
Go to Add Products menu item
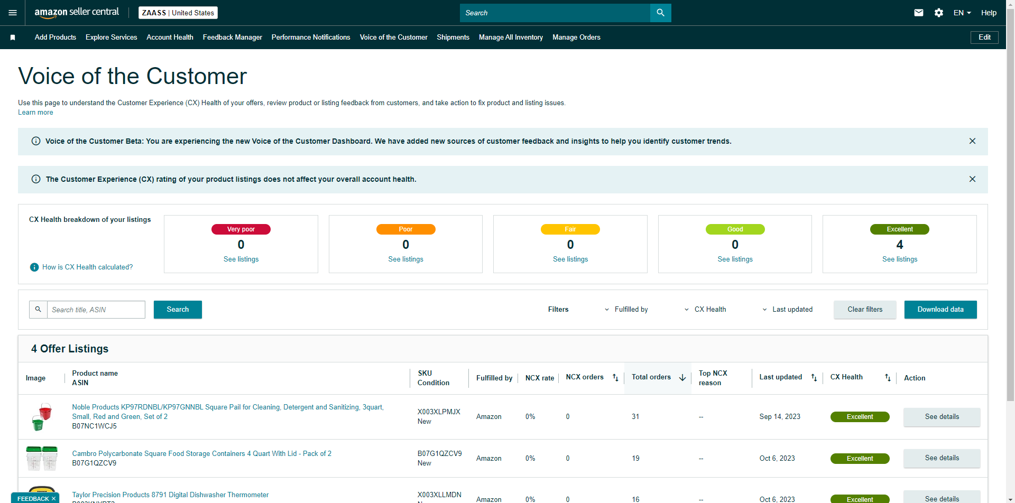56,38
